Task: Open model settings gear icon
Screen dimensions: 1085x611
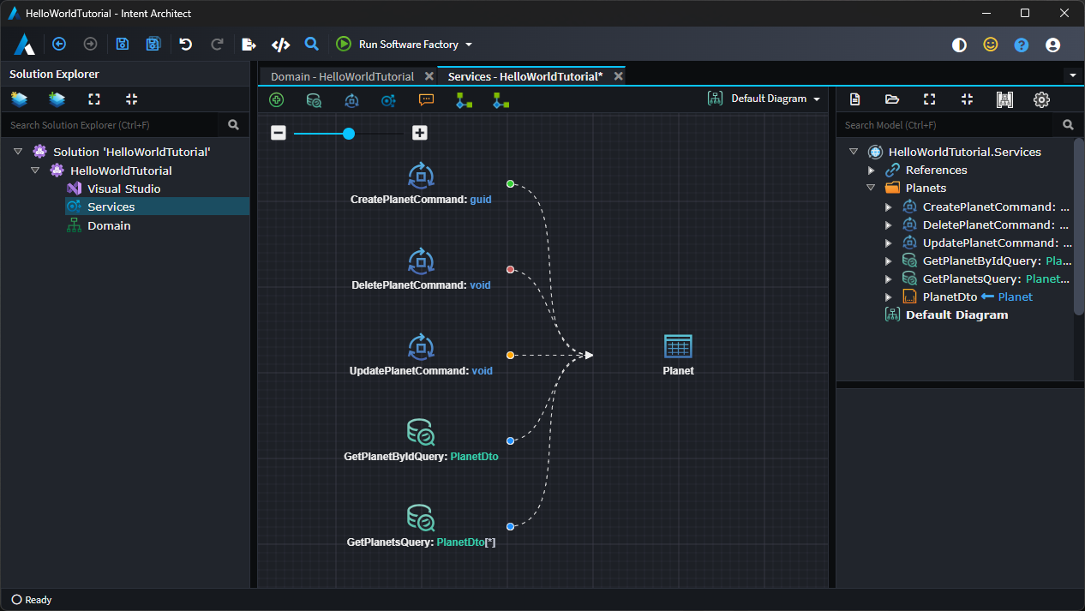Action: tap(1041, 99)
